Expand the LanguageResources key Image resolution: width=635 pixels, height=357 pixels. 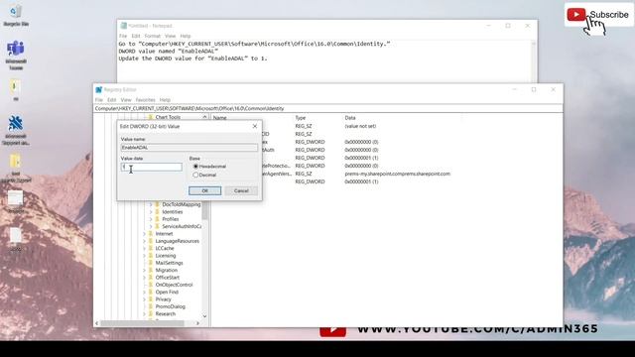[x=144, y=241]
